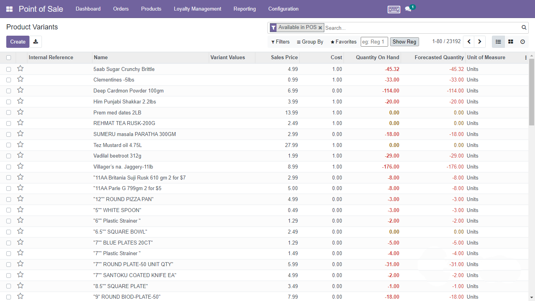This screenshot has height=301, width=535.
Task: Click the keyboard shortcut icon in navbar
Action: (x=394, y=9)
